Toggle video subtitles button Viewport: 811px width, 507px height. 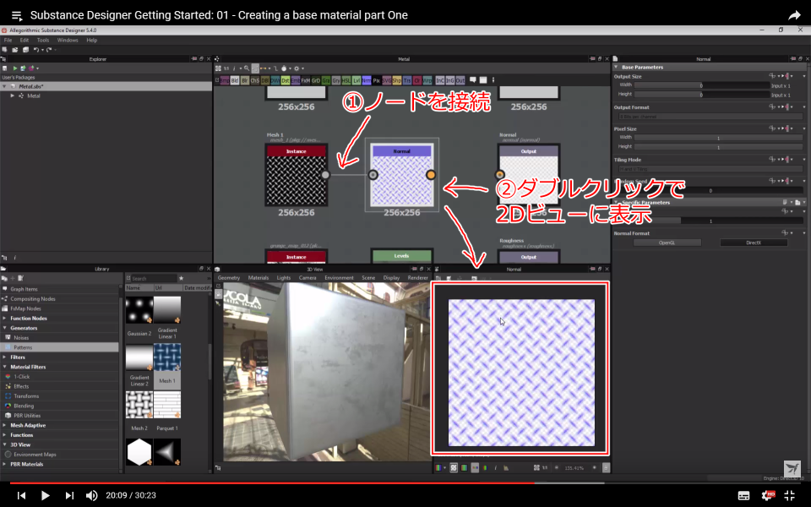[743, 496]
